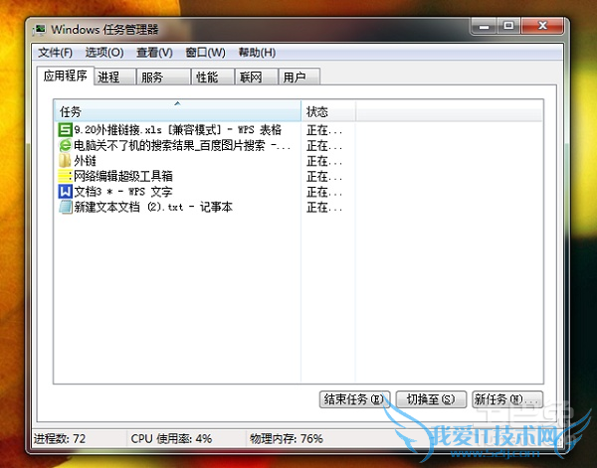Click the Task Manager icon in title bar
This screenshot has height=468, width=597.
click(39, 30)
